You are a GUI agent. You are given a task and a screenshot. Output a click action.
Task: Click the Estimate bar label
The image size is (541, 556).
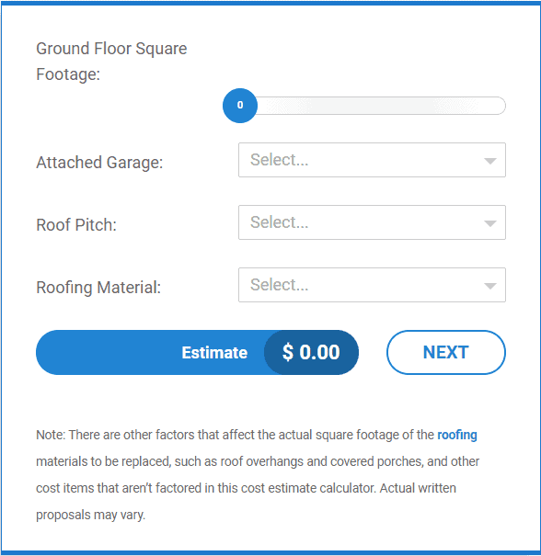214,353
